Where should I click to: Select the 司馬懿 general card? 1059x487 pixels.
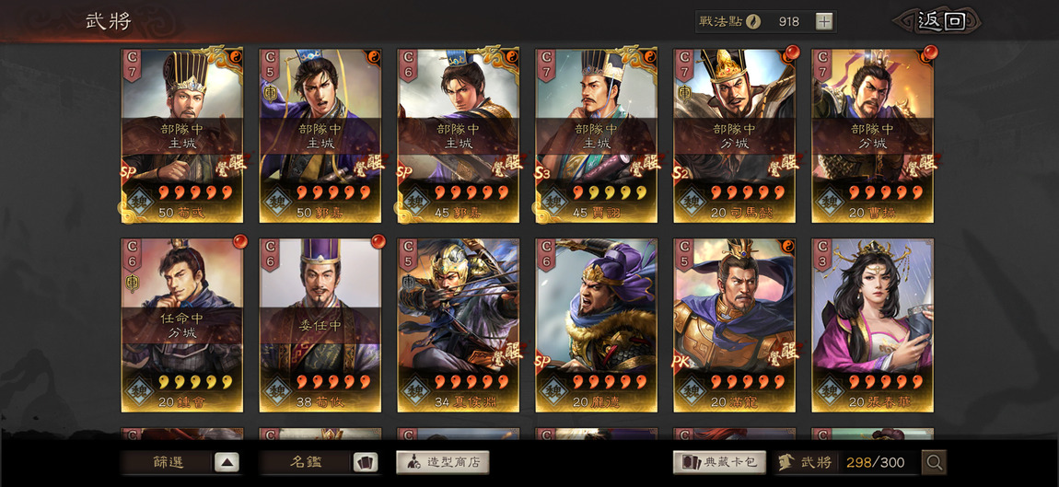[x=734, y=135]
